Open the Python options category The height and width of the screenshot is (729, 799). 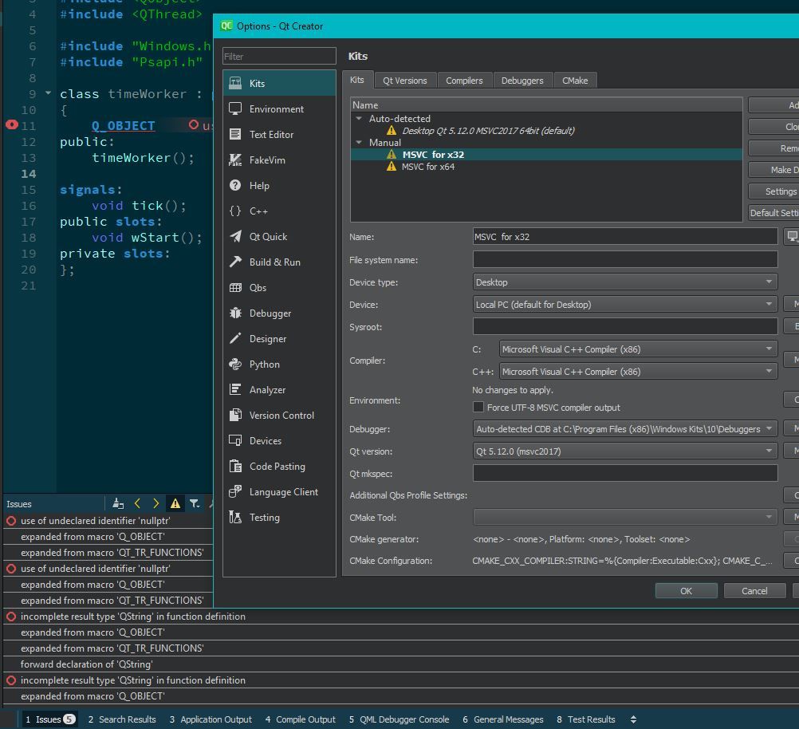(x=279, y=364)
